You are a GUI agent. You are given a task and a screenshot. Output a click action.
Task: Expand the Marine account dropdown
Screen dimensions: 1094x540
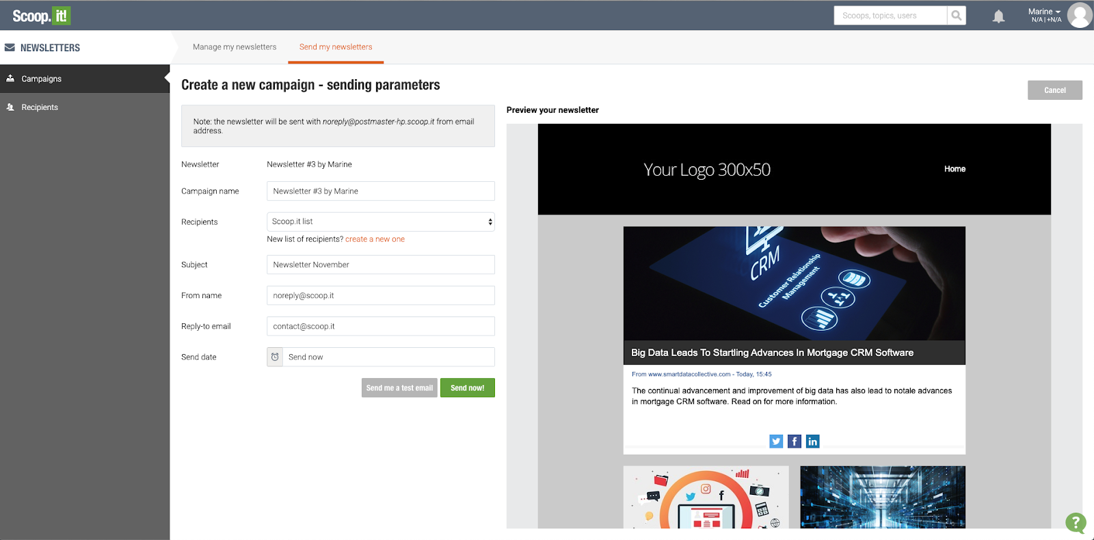(x=1045, y=12)
